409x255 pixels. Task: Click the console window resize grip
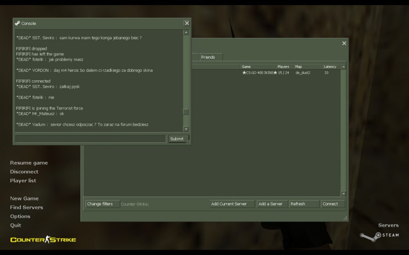pos(189,142)
